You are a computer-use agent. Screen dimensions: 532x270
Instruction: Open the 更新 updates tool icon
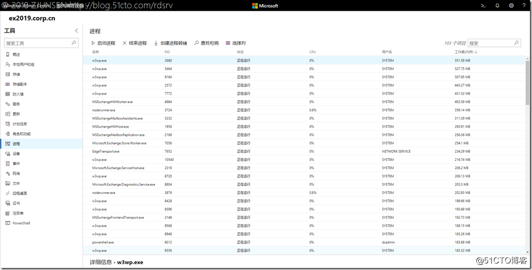pyautogui.click(x=7, y=114)
